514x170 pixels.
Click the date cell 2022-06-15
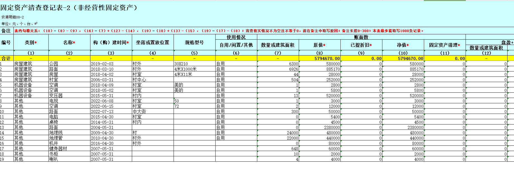point(111,106)
